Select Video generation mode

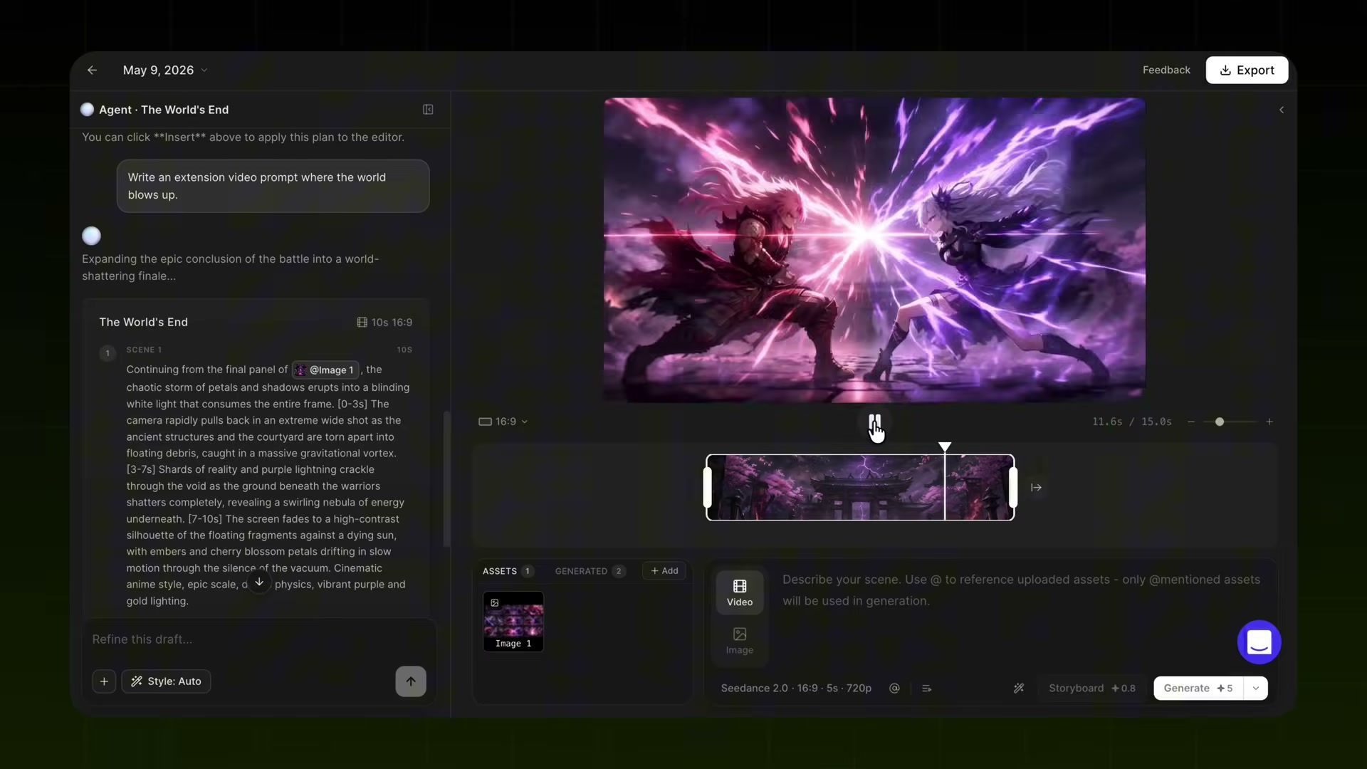740,592
